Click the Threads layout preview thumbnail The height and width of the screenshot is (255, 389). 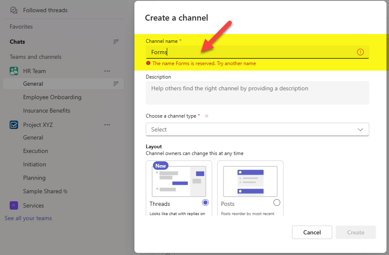[x=179, y=181]
